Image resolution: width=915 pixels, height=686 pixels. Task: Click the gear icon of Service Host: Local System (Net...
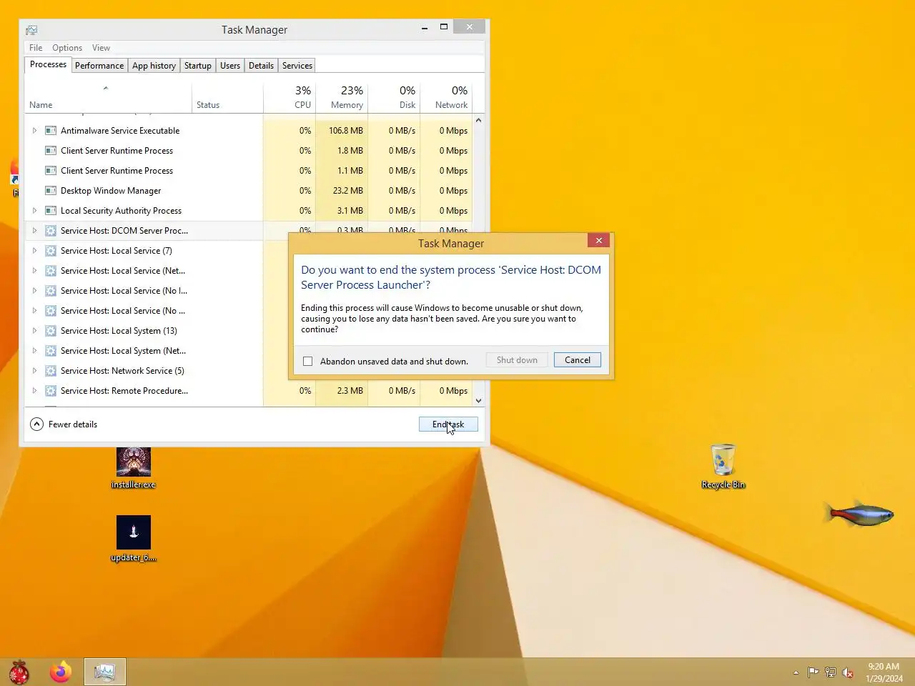[x=51, y=351]
